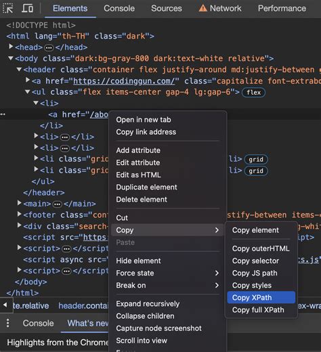
Task: Select the closing </ul> tag row
Action: pos(43,181)
